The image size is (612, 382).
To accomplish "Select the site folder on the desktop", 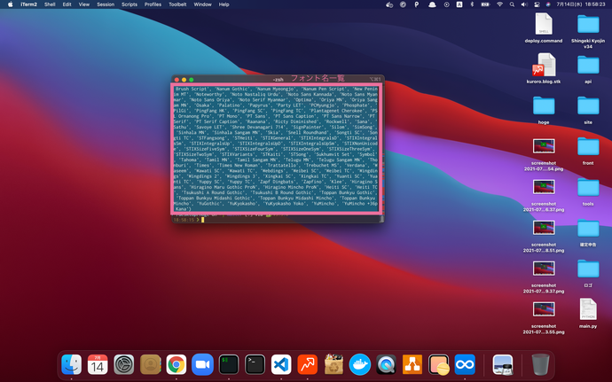I will click(588, 105).
